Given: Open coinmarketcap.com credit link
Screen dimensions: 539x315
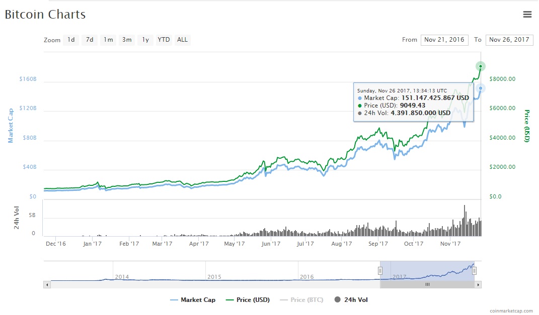Looking at the screenshot, I should click(x=511, y=311).
